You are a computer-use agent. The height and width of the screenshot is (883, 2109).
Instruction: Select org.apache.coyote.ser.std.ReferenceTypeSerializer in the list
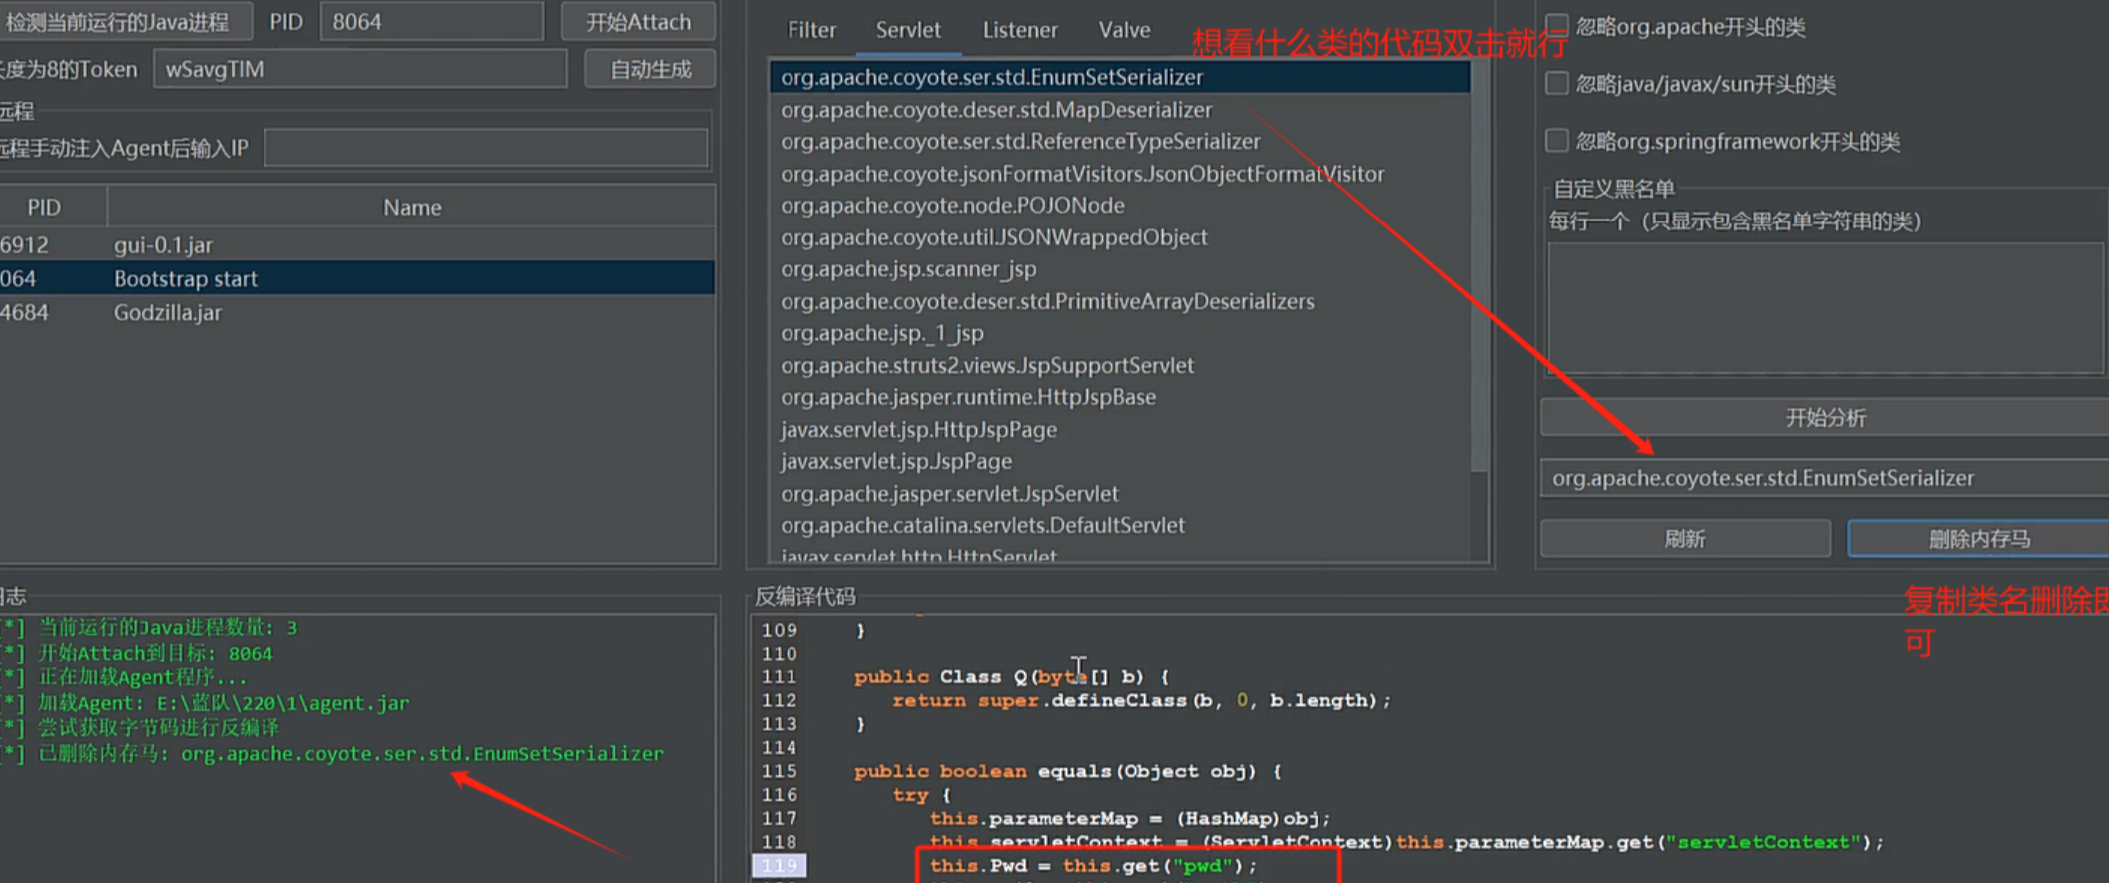point(1120,141)
